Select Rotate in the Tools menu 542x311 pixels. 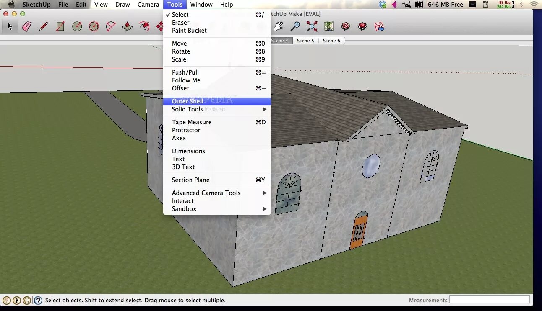[x=217, y=51]
